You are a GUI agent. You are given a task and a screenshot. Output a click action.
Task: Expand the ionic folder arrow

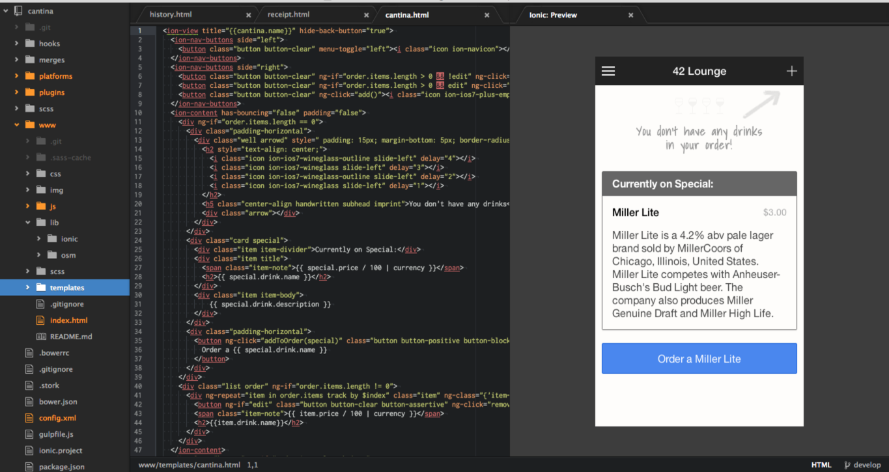coord(38,239)
